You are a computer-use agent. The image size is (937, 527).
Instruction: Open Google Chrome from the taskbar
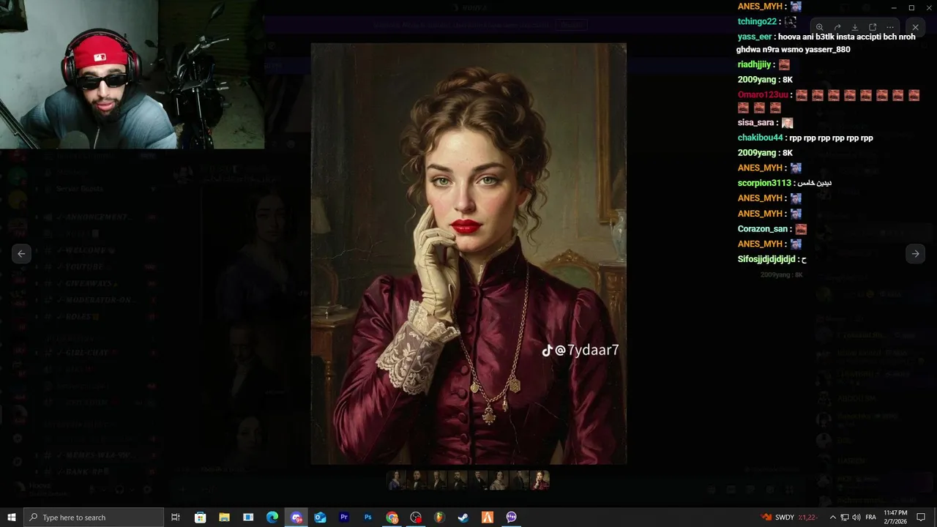(392, 517)
